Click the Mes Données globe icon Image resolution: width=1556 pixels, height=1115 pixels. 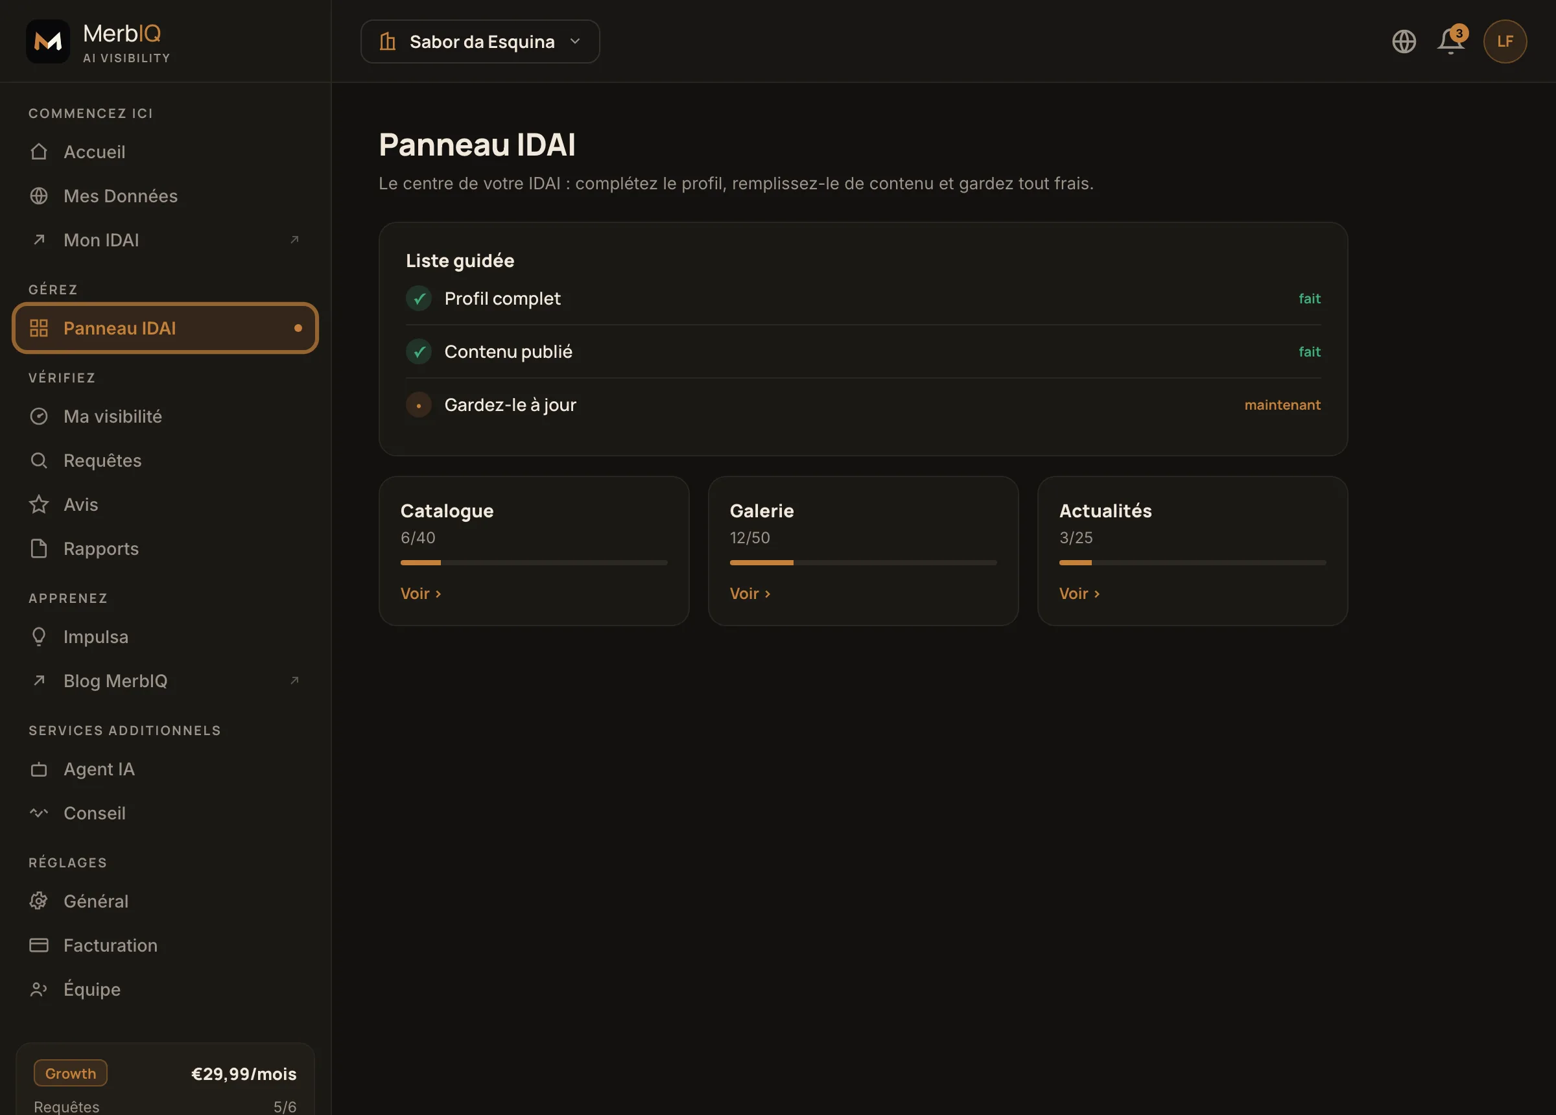(39, 196)
